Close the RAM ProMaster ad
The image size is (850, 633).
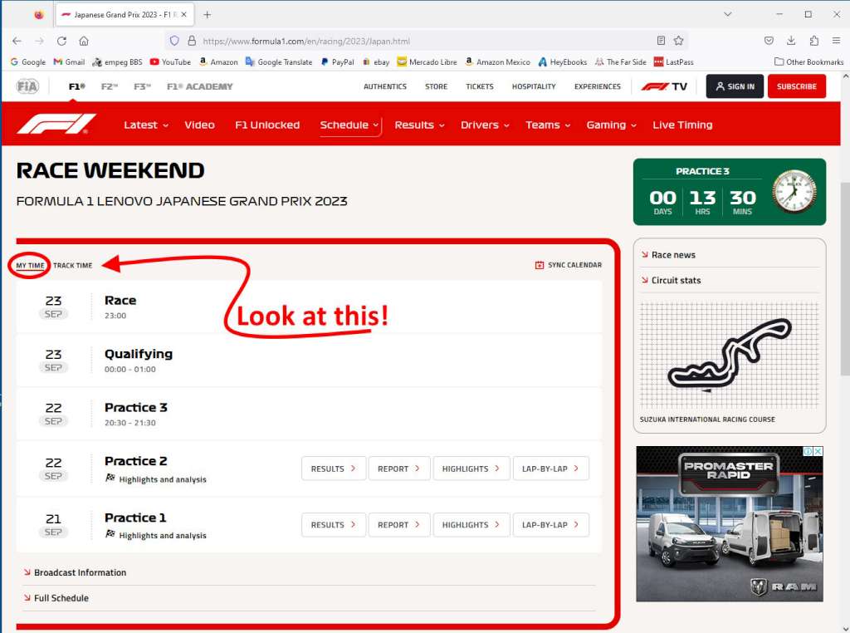pyautogui.click(x=818, y=451)
